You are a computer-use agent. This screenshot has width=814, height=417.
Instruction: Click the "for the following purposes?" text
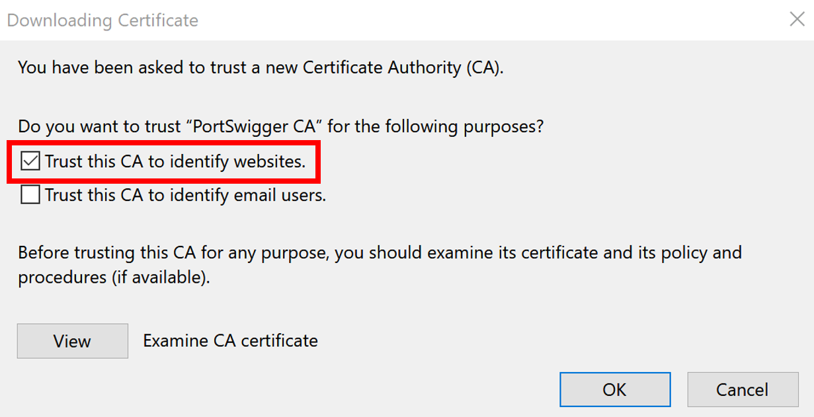coord(436,126)
